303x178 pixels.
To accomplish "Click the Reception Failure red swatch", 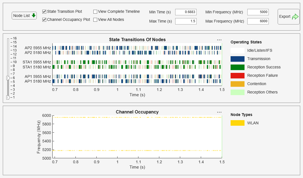I will (x=238, y=75).
